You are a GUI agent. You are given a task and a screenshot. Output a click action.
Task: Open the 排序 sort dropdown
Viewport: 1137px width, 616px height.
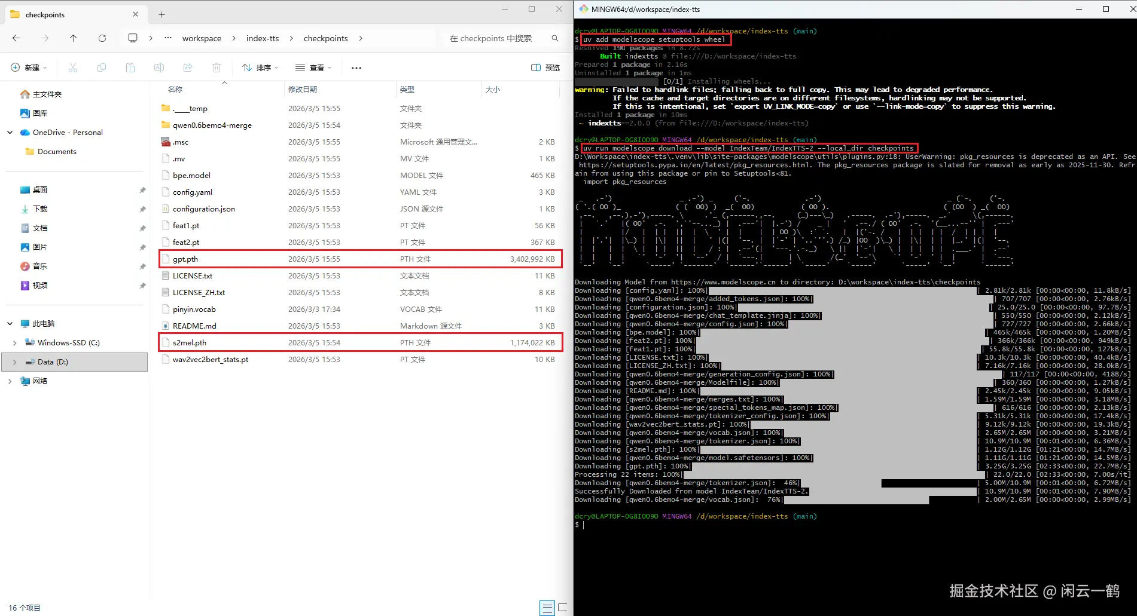(x=260, y=68)
